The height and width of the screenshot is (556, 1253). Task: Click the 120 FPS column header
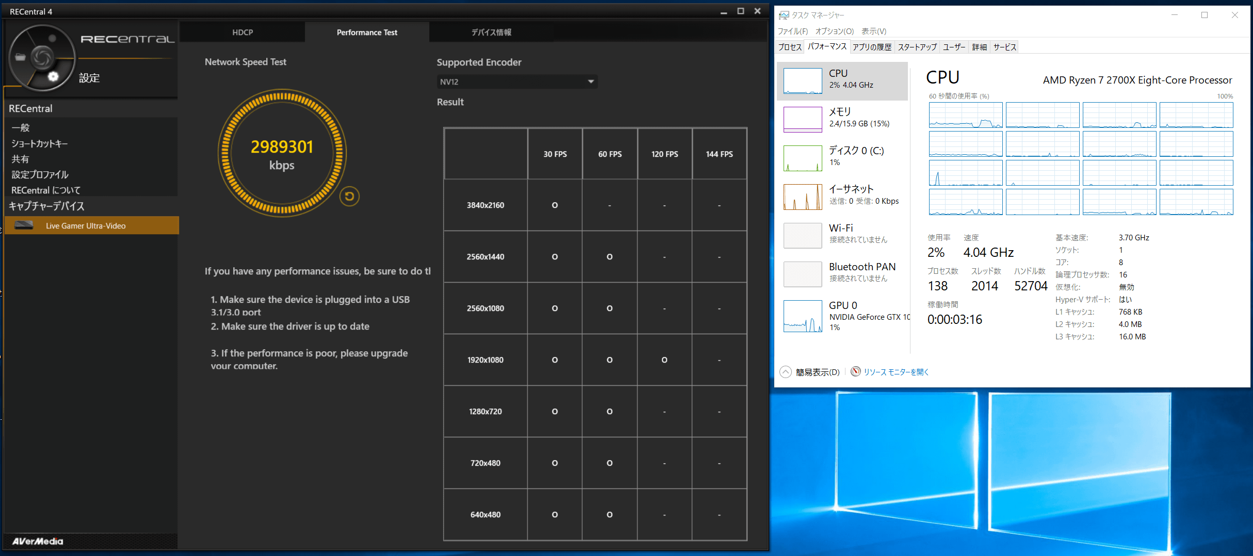click(x=664, y=154)
